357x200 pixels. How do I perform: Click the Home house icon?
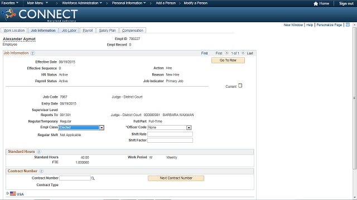pyautogui.click(x=316, y=3)
